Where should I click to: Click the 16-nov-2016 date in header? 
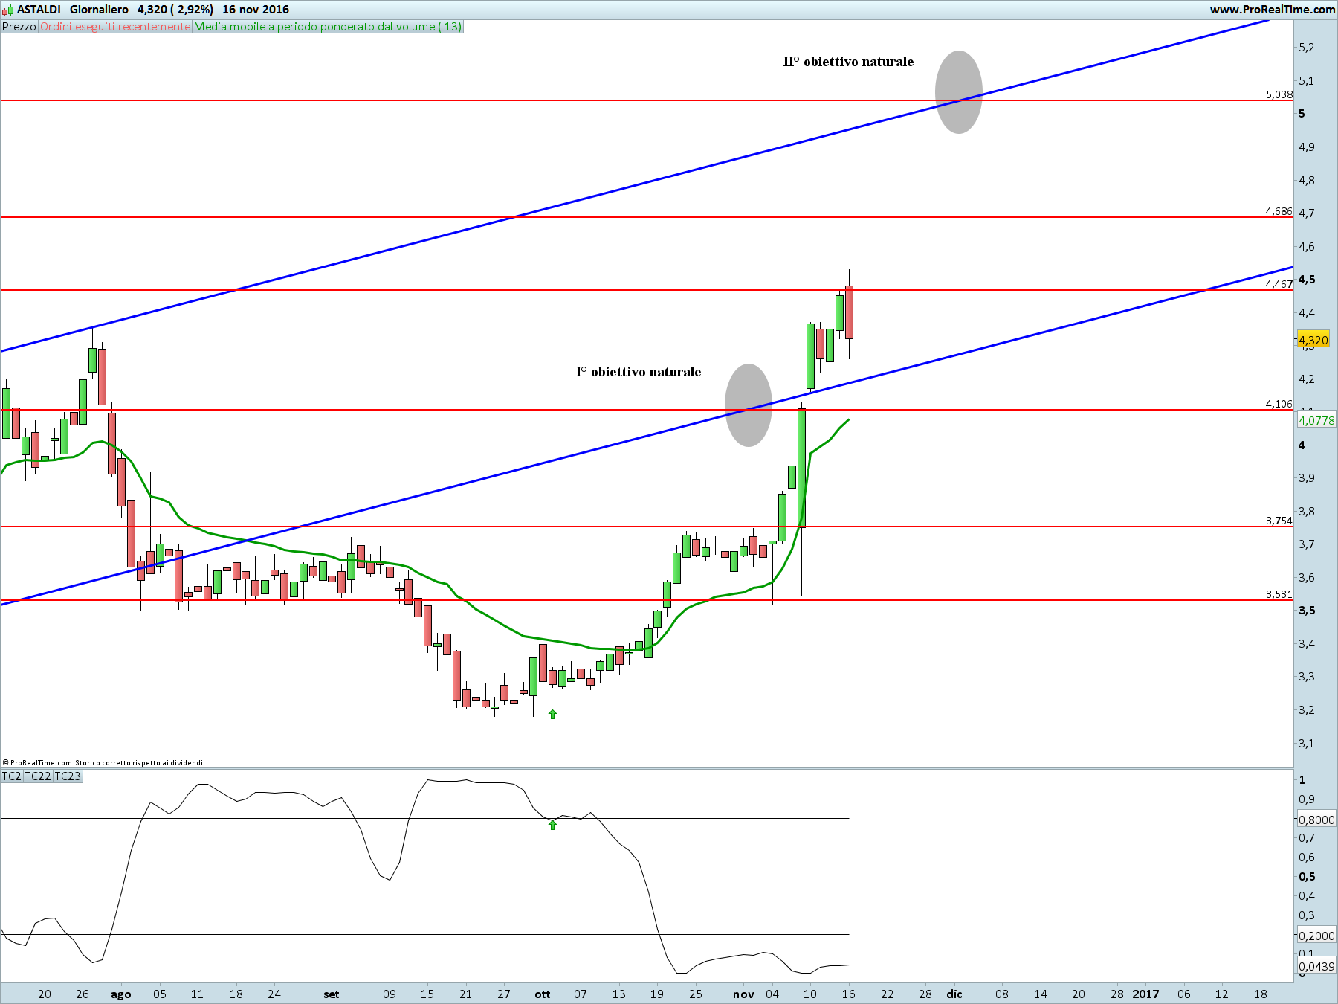point(256,10)
